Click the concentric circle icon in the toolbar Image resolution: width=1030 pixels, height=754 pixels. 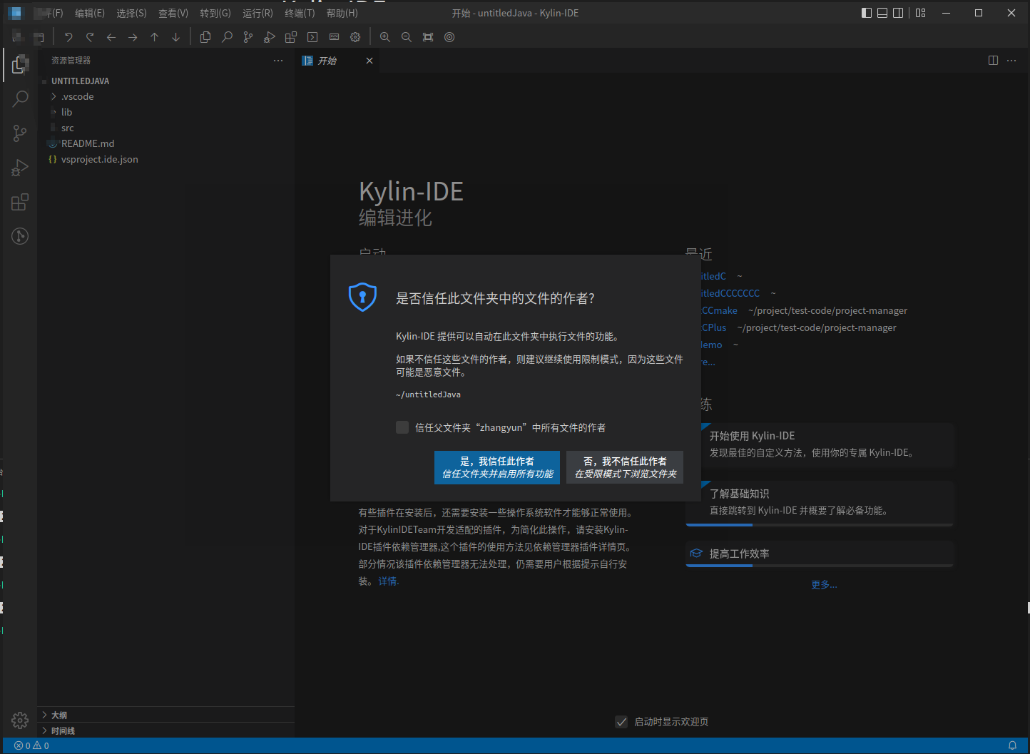(x=449, y=37)
